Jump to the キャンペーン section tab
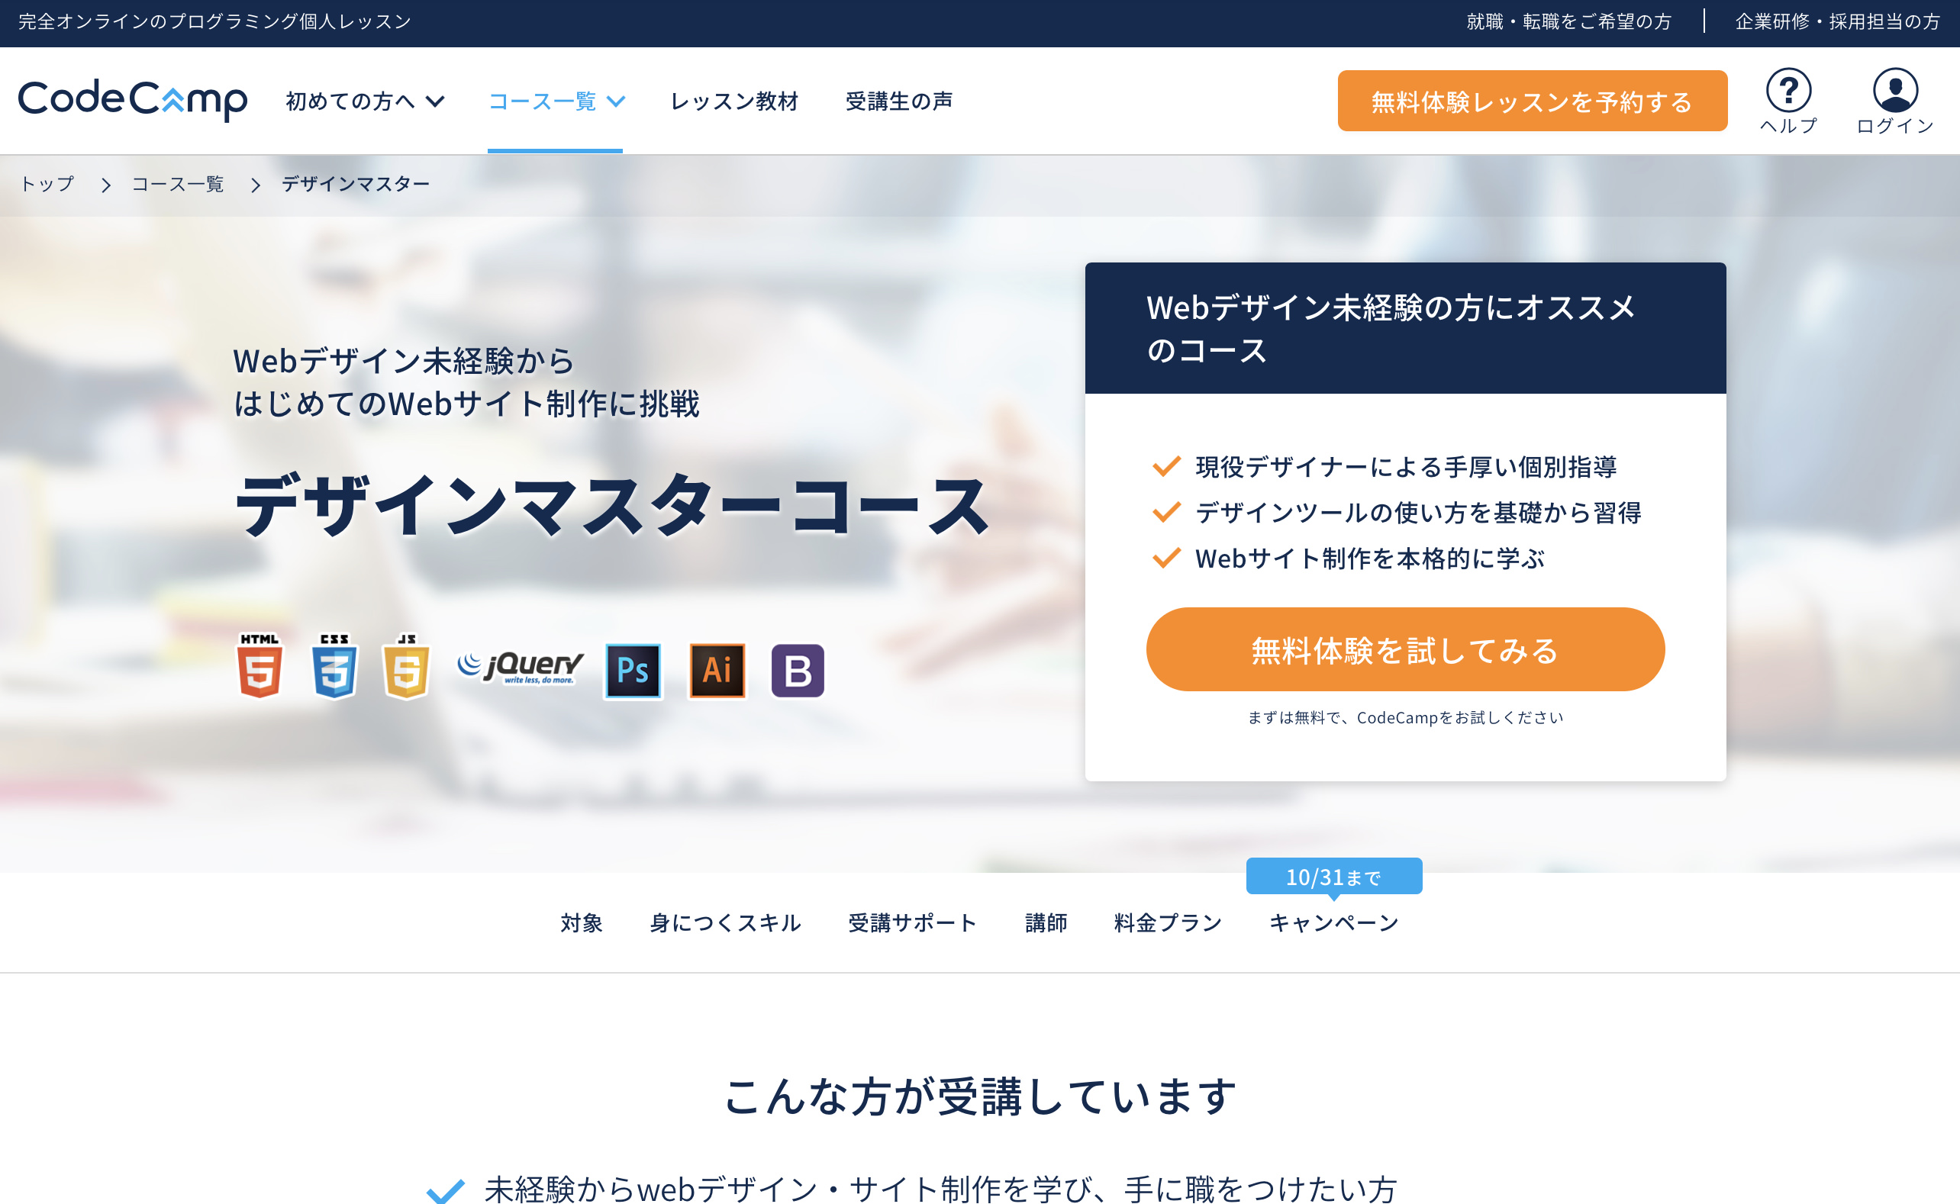This screenshot has width=1960, height=1204. 1334,923
